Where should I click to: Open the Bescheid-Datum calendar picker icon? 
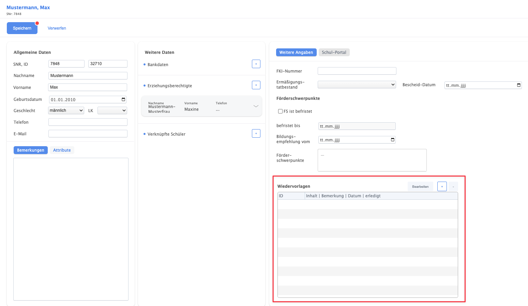click(518, 85)
